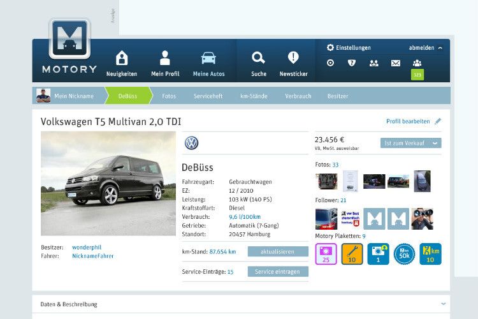Open driver NicknameFahrer link
Screen dimensions: 478x319
click(x=92, y=256)
